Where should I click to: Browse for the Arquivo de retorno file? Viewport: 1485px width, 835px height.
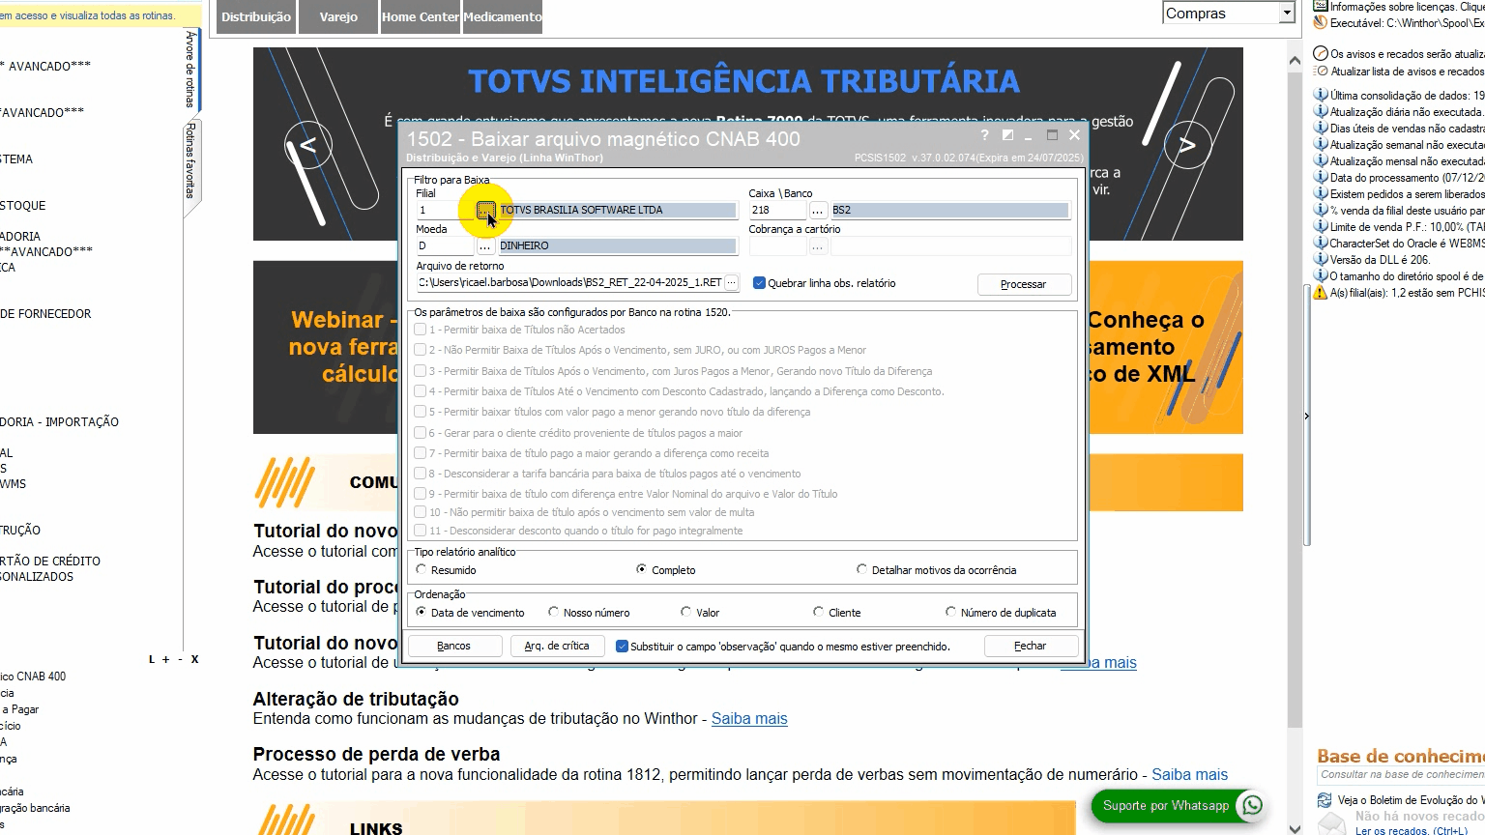point(732,282)
